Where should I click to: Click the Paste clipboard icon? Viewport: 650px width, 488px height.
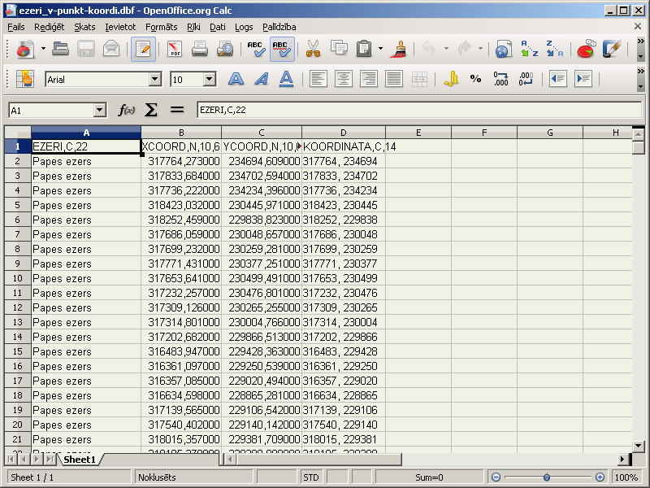pos(364,50)
